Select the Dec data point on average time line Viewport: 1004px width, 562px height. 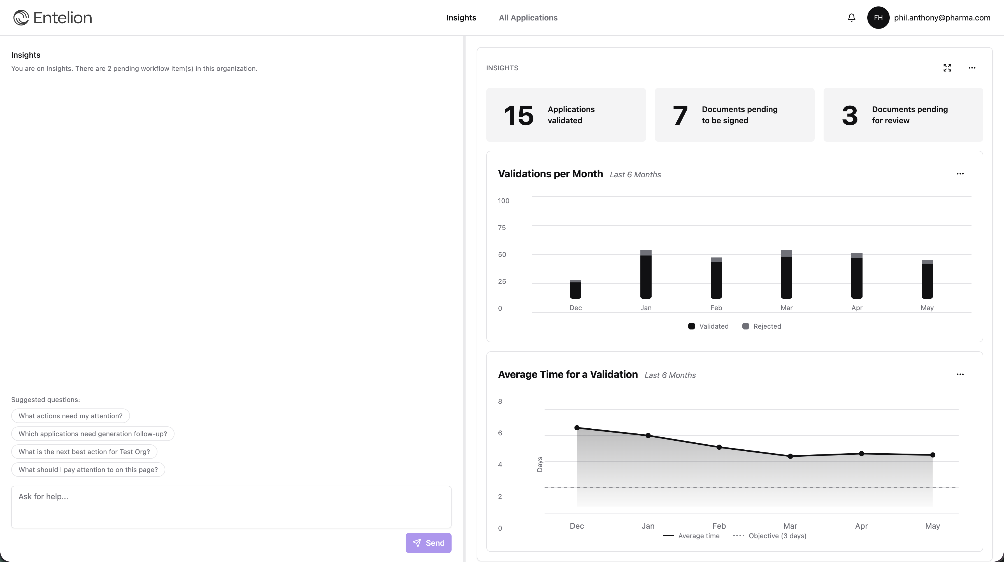577,428
